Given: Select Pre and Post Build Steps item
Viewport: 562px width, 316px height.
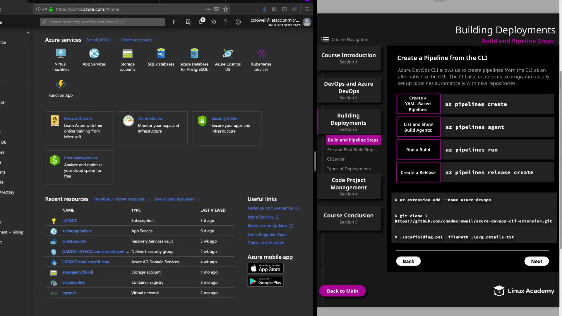Looking at the screenshot, I should (351, 150).
